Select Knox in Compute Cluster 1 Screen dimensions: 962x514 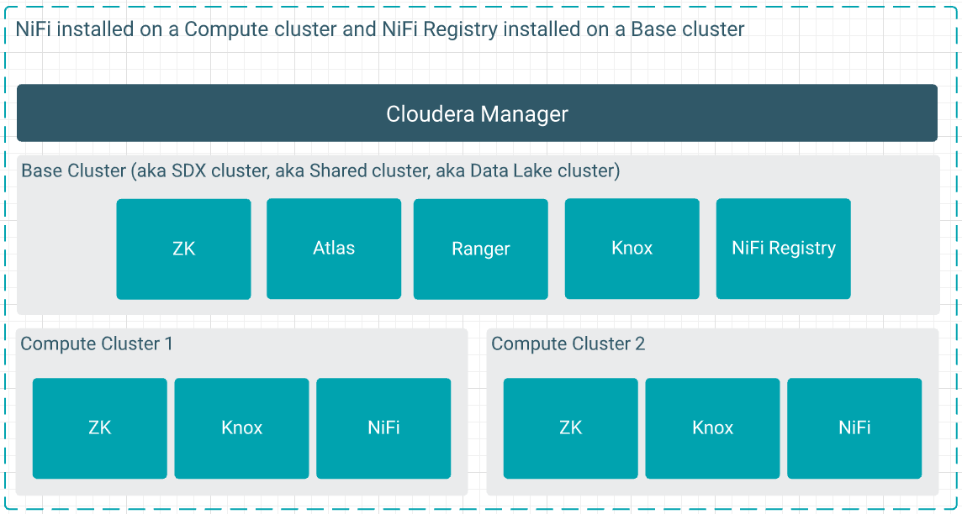point(241,427)
